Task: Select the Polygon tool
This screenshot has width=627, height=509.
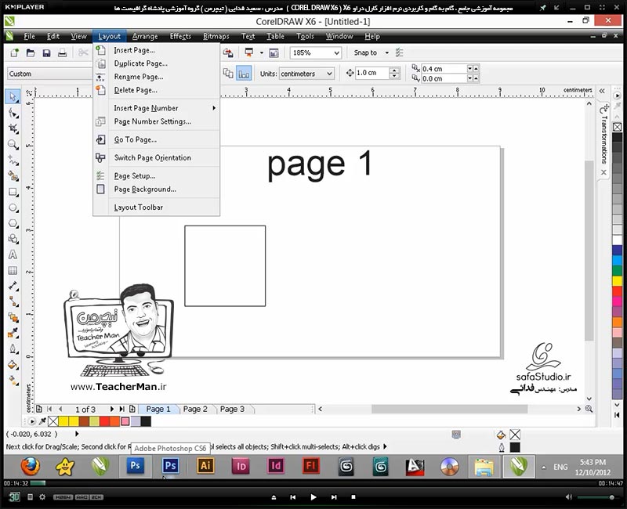Action: pyautogui.click(x=13, y=224)
